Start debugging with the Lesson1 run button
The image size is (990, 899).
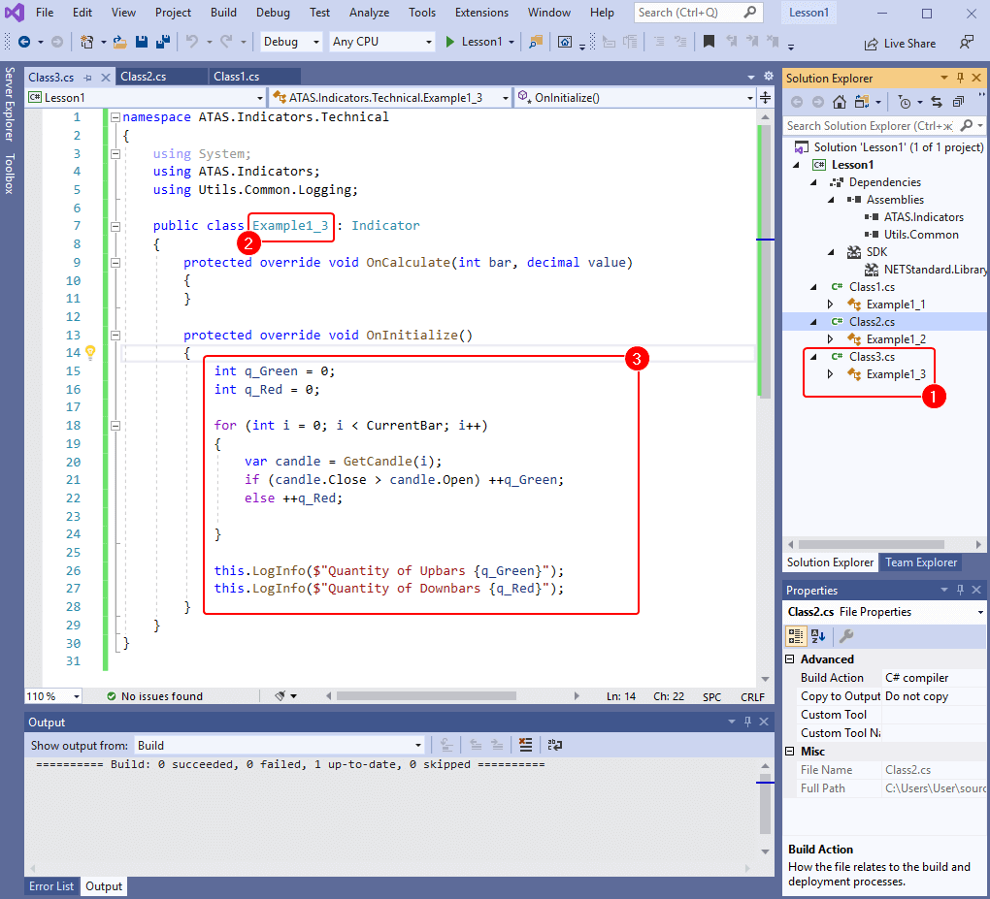click(x=474, y=42)
